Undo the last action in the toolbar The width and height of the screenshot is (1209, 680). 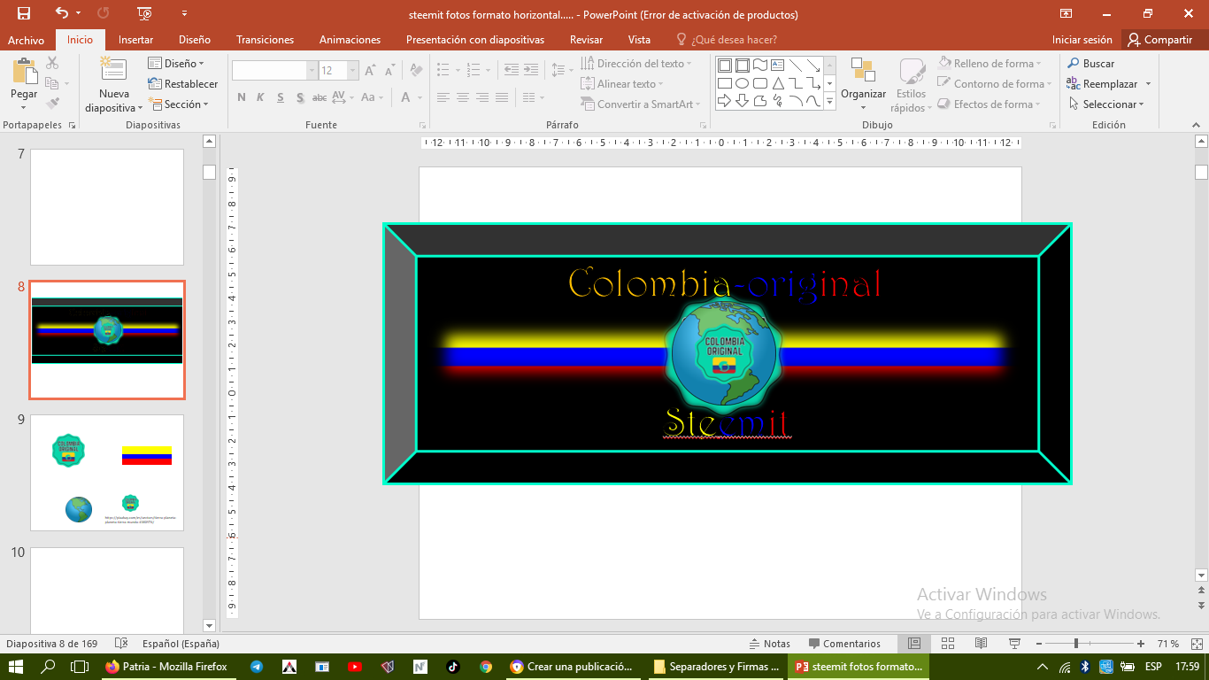coord(62,13)
